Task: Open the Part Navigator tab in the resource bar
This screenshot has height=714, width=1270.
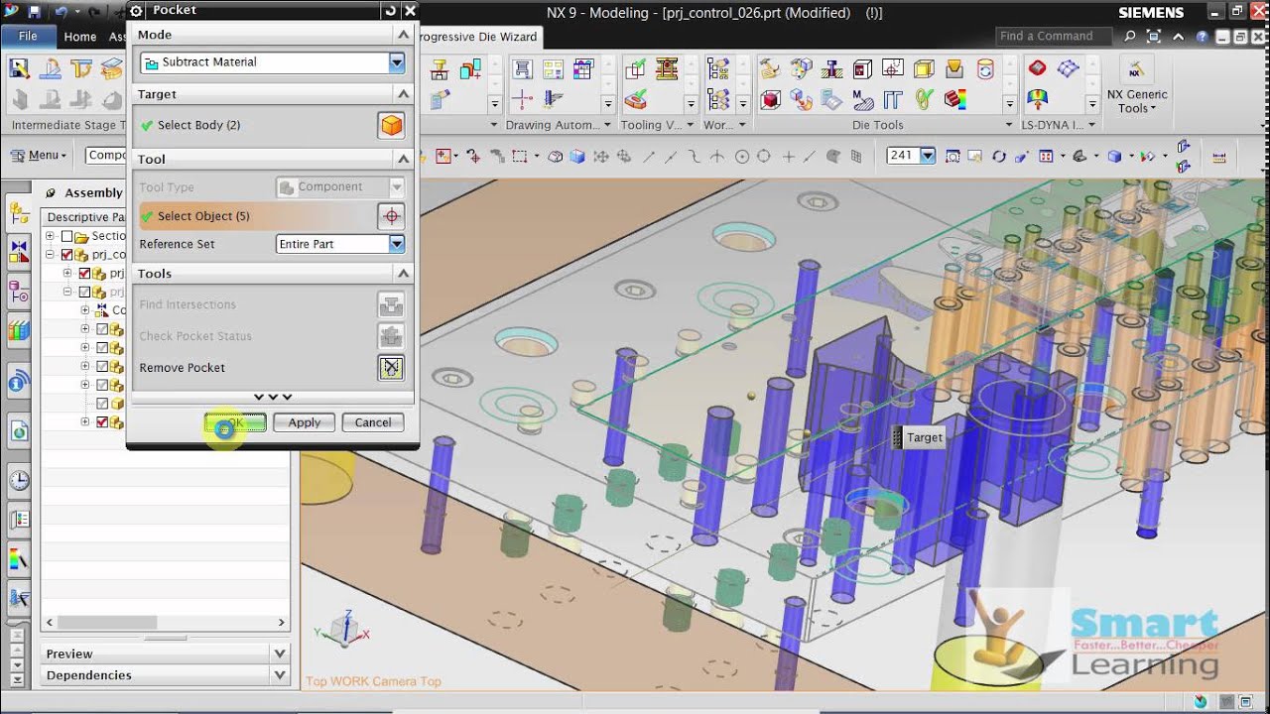Action: coord(19,292)
